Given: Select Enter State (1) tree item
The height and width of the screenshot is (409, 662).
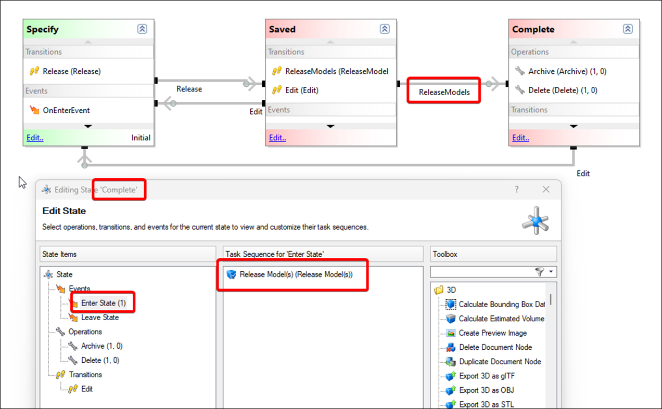Looking at the screenshot, I should [x=103, y=303].
